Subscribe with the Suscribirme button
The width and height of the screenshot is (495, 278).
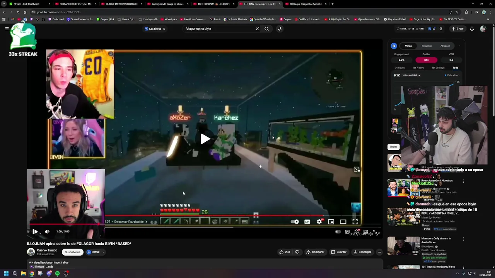73,252
